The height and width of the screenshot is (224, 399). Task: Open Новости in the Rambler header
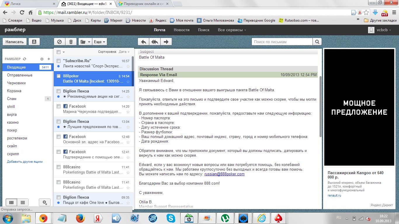181,30
